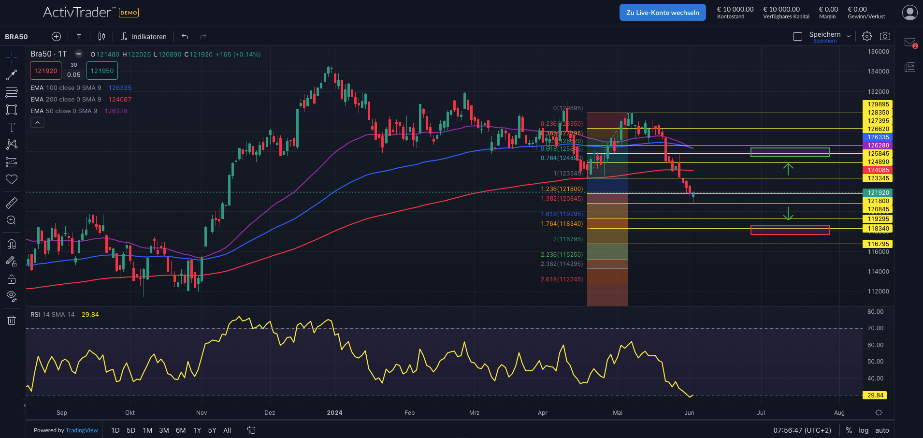
Task: Select the crosshair cursor tool
Action: tap(12, 57)
